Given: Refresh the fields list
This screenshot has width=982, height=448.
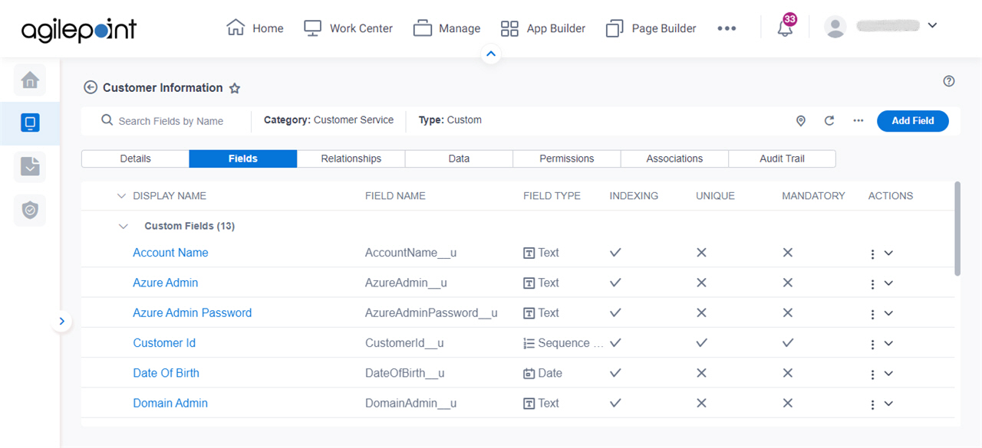Looking at the screenshot, I should coord(829,121).
